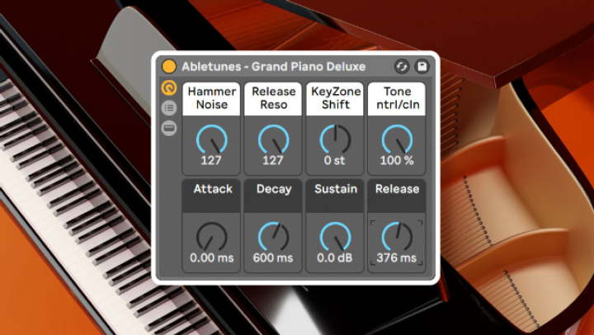Select the Tone ntrl/cln macro label
Image resolution: width=594 pixels, height=335 pixels.
click(397, 99)
